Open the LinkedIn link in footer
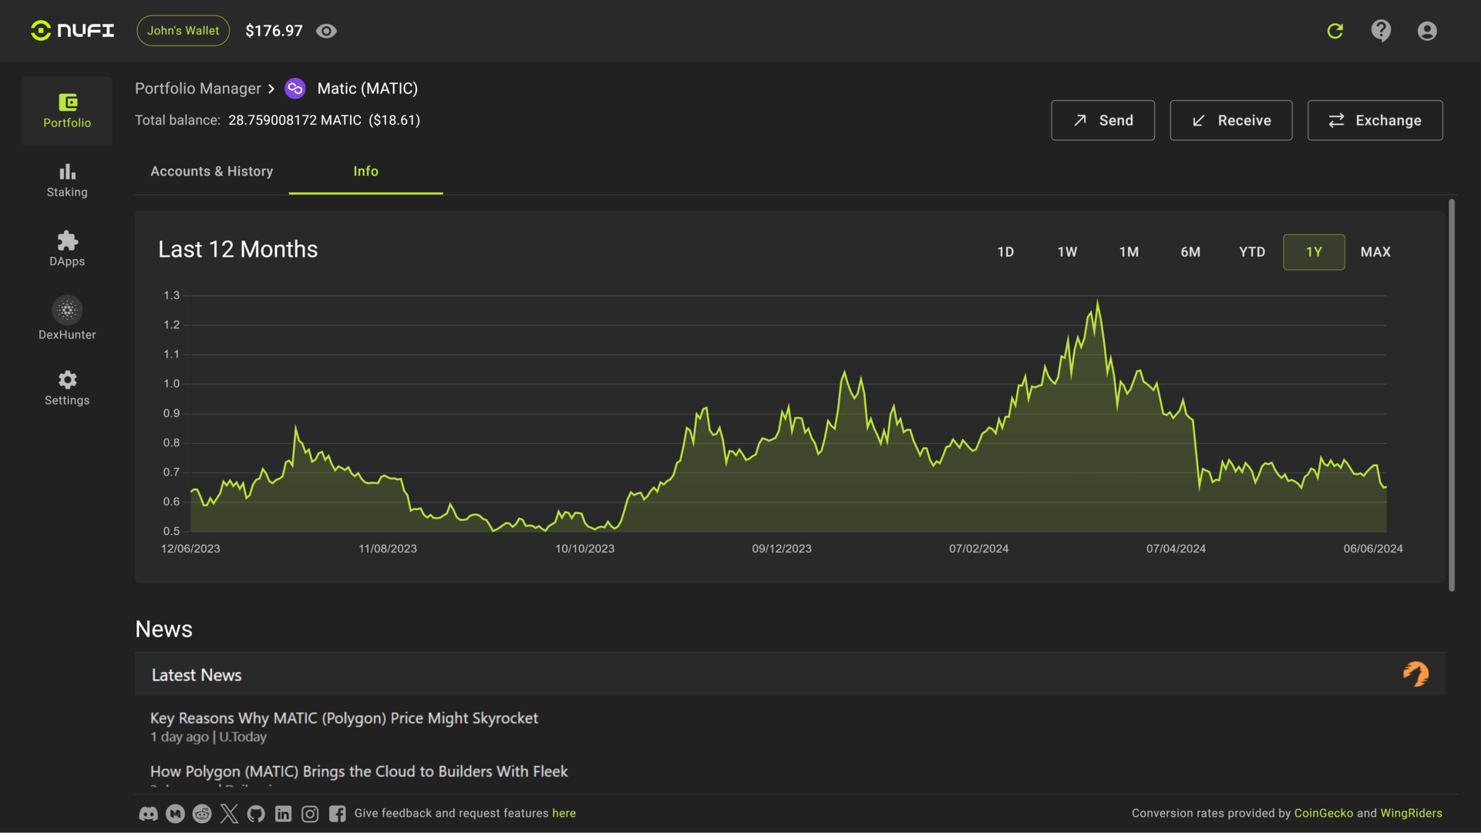 tap(283, 814)
